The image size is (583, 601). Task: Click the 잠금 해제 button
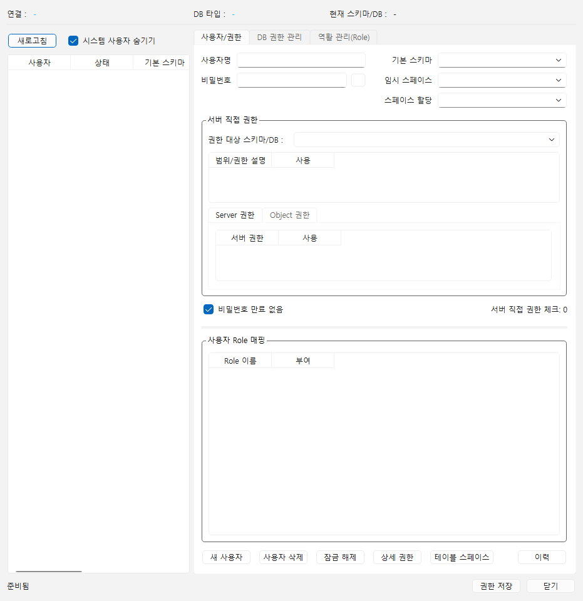click(x=340, y=557)
